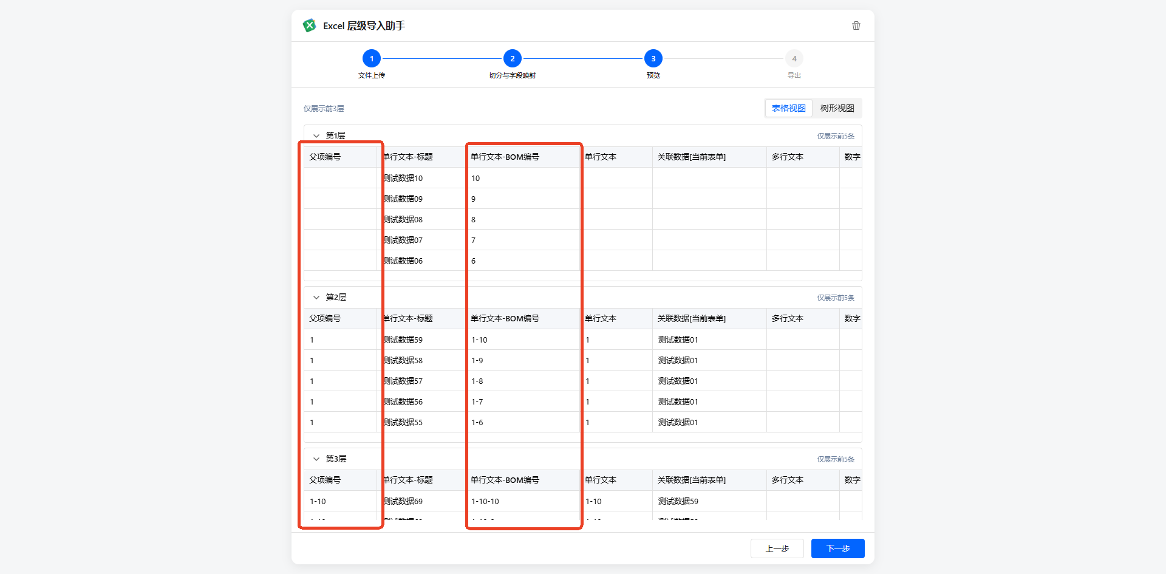Switch to 表格视图 tab

pos(789,108)
